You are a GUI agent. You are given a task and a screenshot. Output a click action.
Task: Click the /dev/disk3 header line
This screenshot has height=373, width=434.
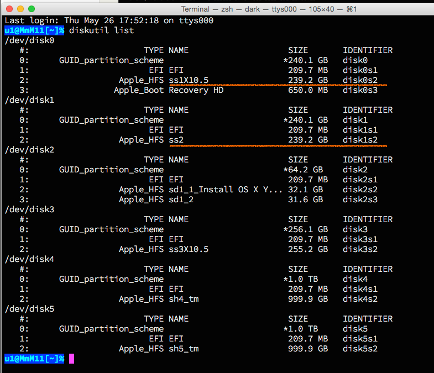30,209
